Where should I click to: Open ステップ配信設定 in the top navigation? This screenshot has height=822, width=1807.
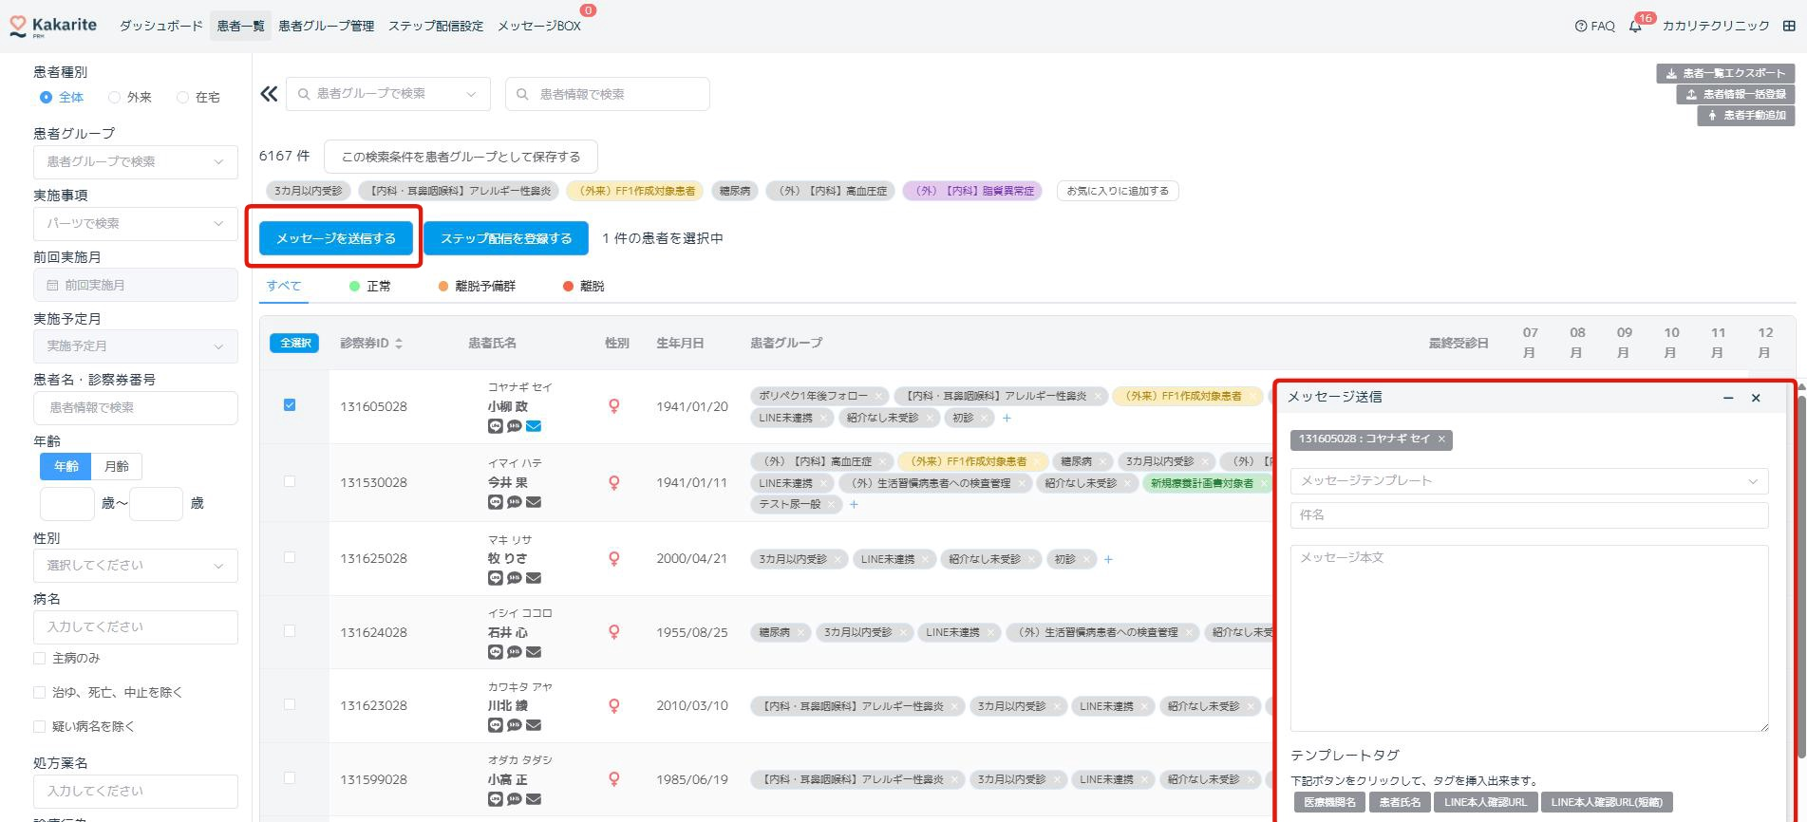pos(435,26)
